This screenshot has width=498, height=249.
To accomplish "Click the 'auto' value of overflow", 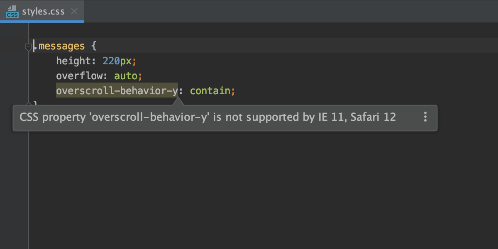I will pyautogui.click(x=127, y=76).
